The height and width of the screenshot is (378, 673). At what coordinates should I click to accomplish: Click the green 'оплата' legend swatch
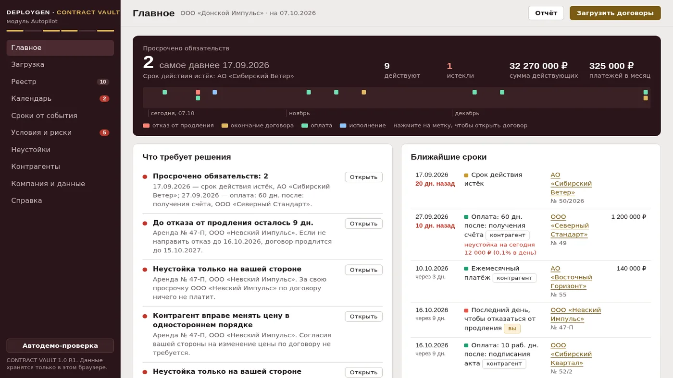[x=305, y=126]
